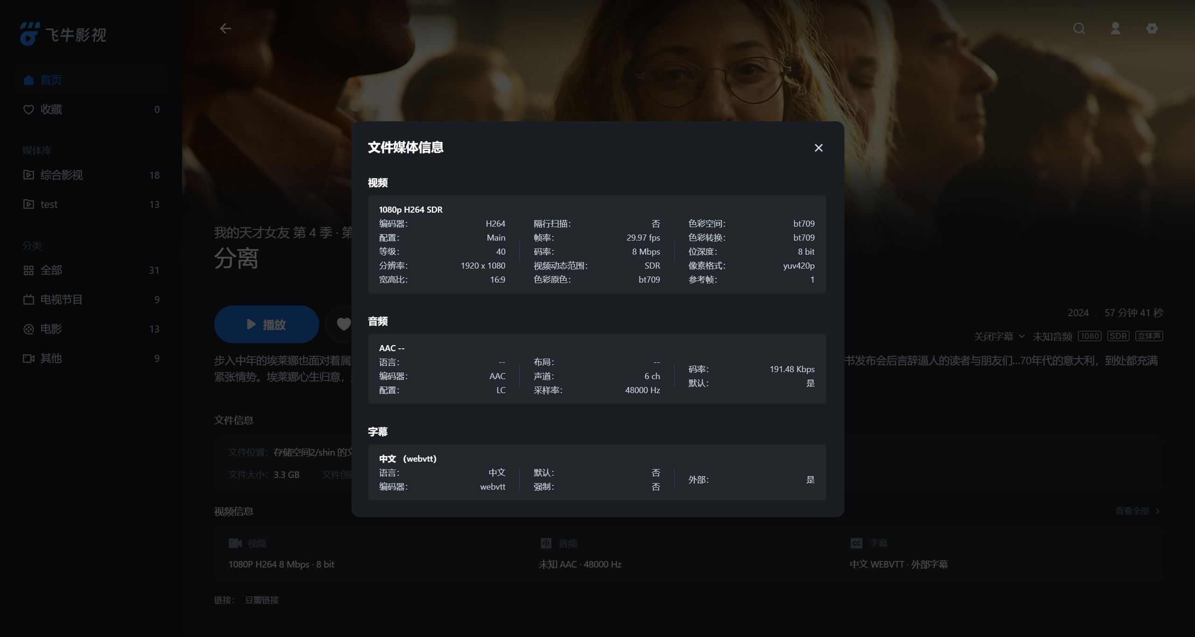This screenshot has width=1195, height=637.
Task: Click the 191.48 Kbps audio bitrate
Action: tap(792, 369)
